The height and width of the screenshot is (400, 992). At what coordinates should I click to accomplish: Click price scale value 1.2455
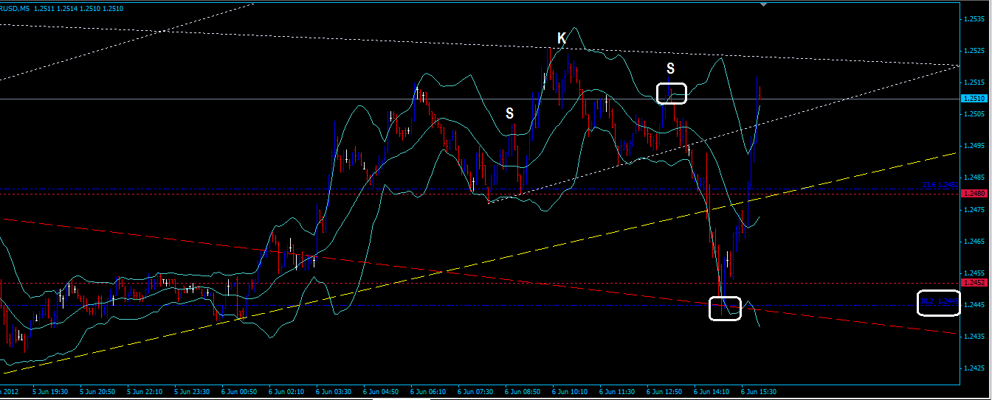pyautogui.click(x=974, y=273)
